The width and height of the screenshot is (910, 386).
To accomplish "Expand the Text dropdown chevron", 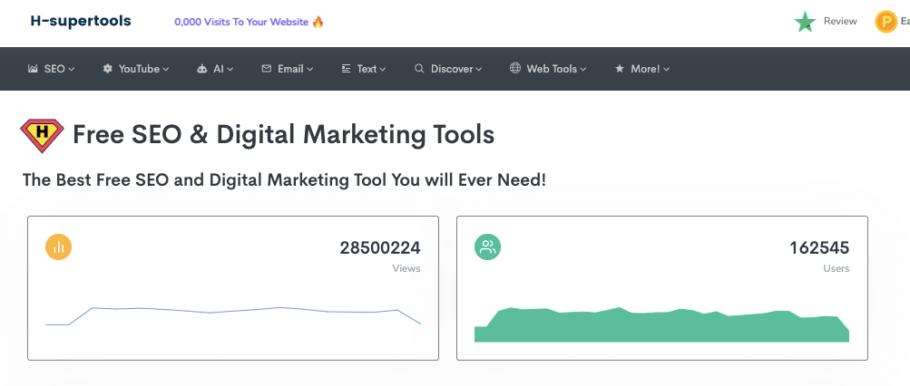I will 383,69.
